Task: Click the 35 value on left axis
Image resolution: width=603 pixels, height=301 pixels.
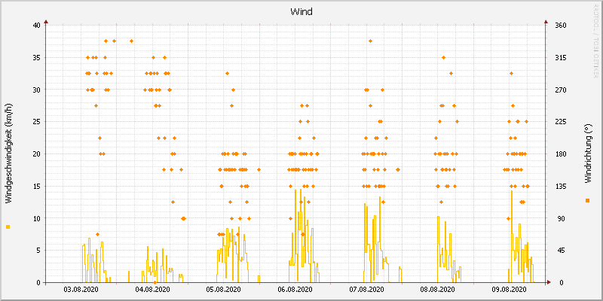Action: tap(36, 58)
